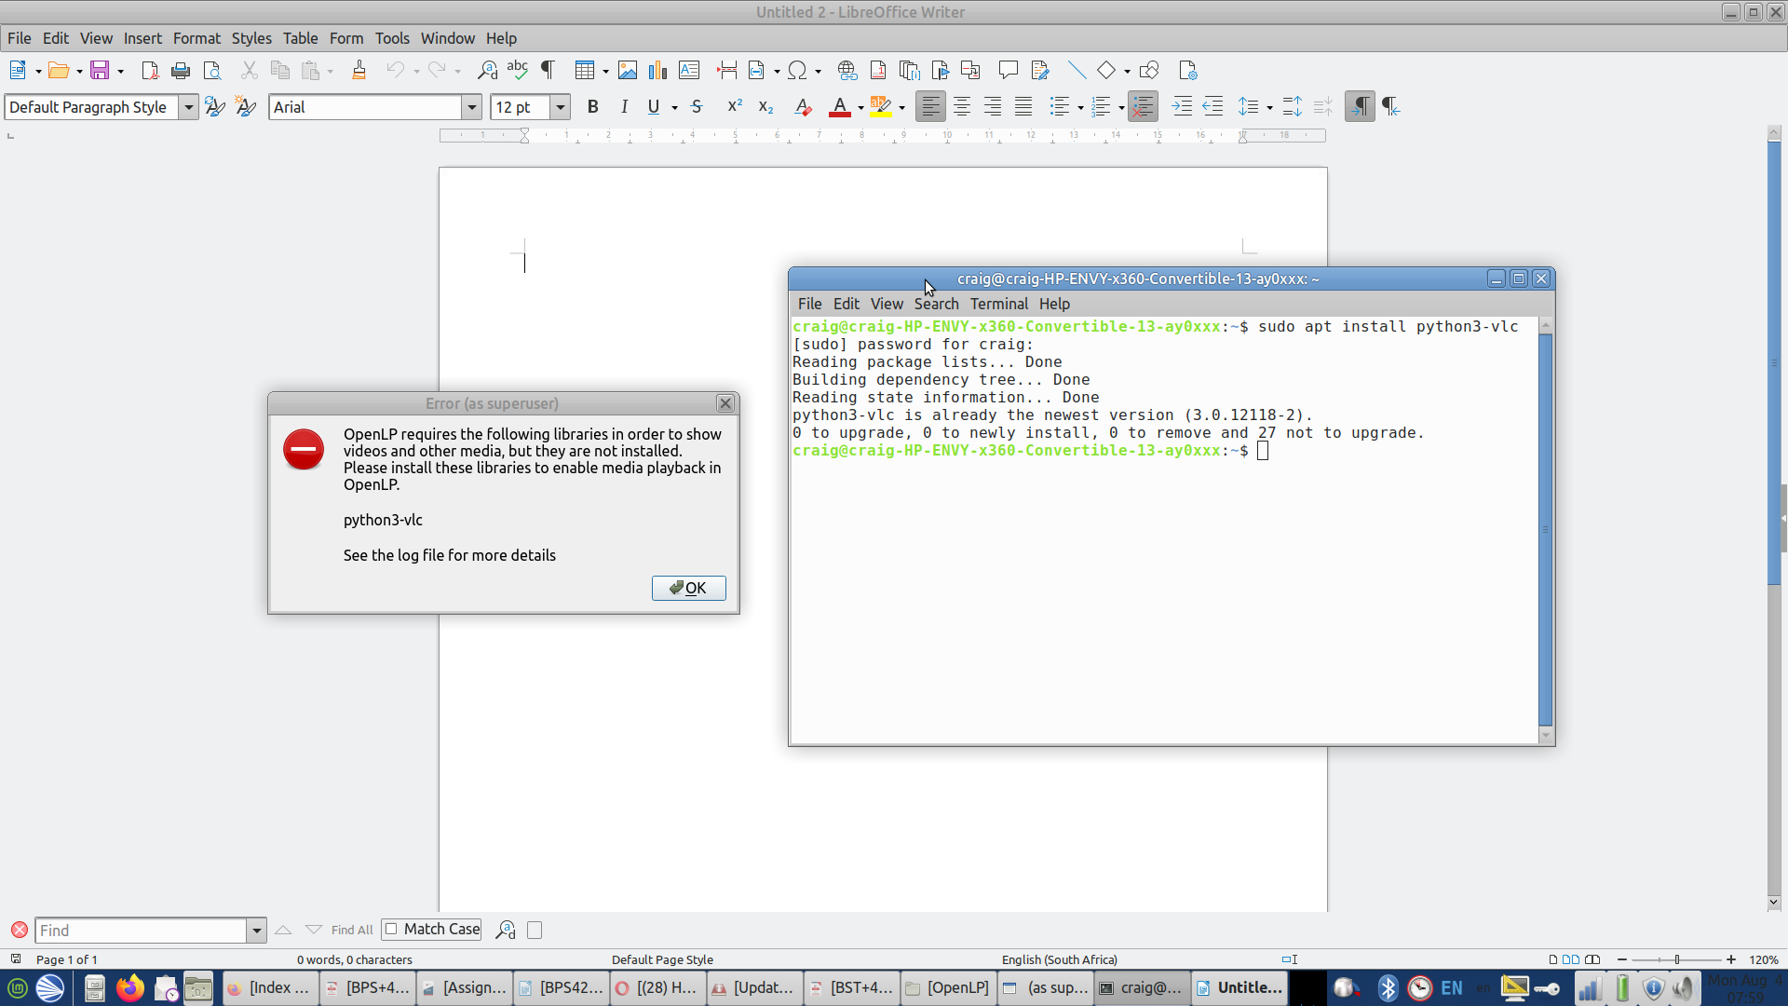Open Default Paragraph Style dropdown
The height and width of the screenshot is (1006, 1788).
188,107
